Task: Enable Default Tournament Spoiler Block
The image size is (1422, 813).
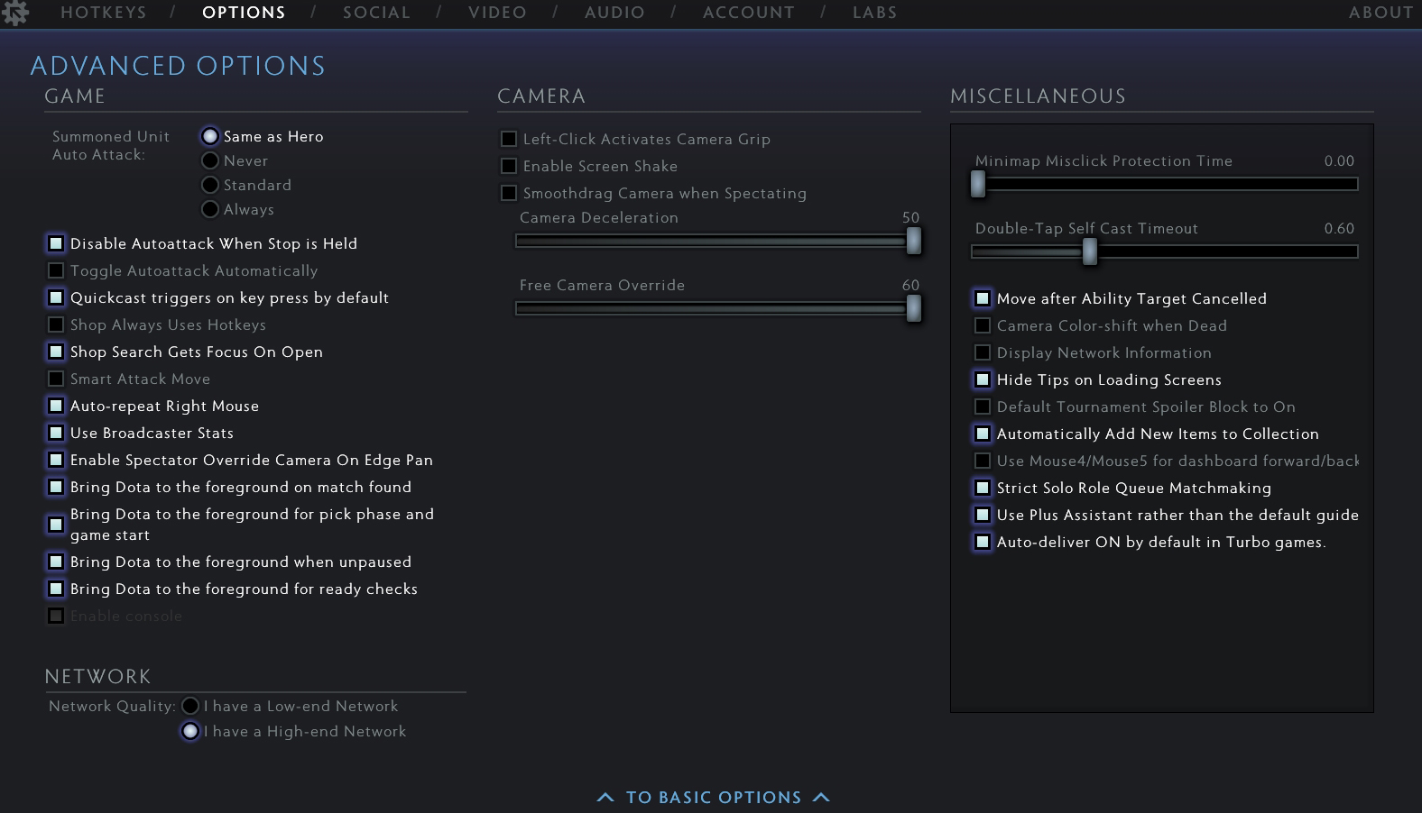Action: tap(983, 406)
